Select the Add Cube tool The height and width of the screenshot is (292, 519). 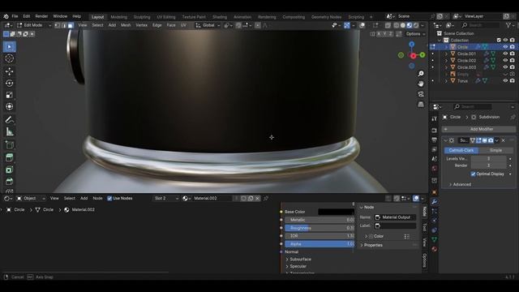(9, 144)
